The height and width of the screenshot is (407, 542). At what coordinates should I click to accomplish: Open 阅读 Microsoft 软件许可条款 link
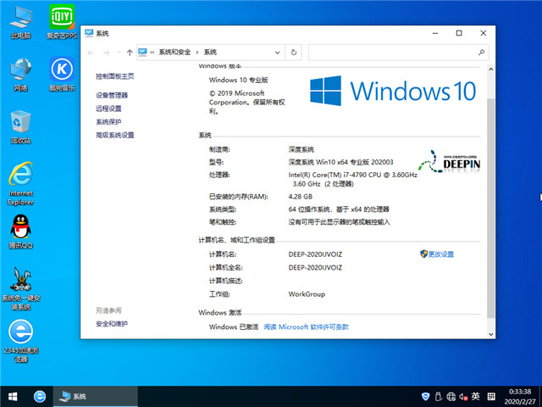click(307, 326)
